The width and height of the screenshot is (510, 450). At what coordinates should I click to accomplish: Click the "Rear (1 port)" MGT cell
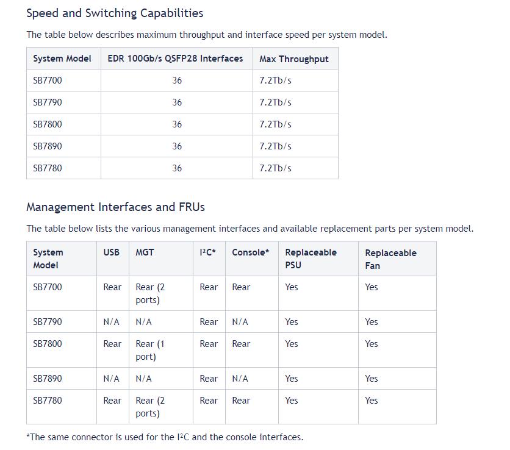[x=150, y=350]
